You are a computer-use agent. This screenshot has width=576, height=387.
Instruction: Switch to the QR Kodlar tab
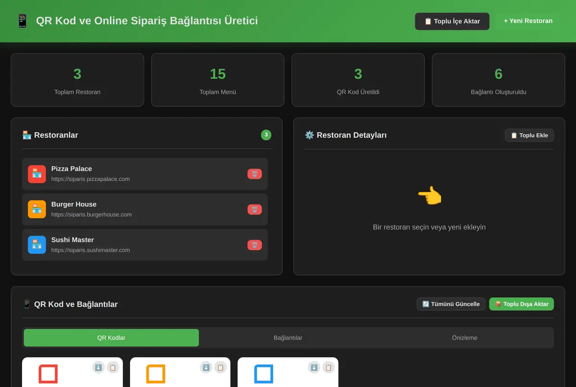(x=111, y=338)
